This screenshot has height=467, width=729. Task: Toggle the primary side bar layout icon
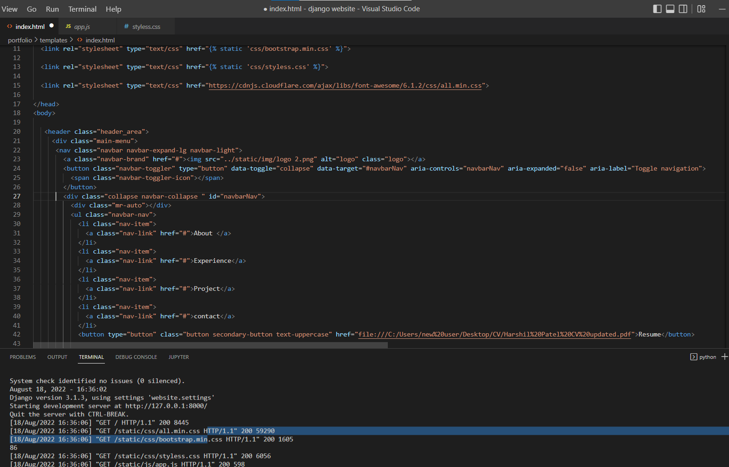pyautogui.click(x=657, y=9)
